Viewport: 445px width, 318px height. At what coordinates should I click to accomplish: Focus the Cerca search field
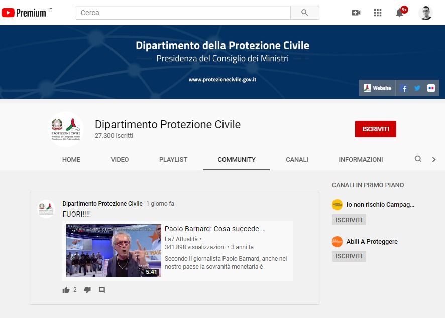click(183, 13)
